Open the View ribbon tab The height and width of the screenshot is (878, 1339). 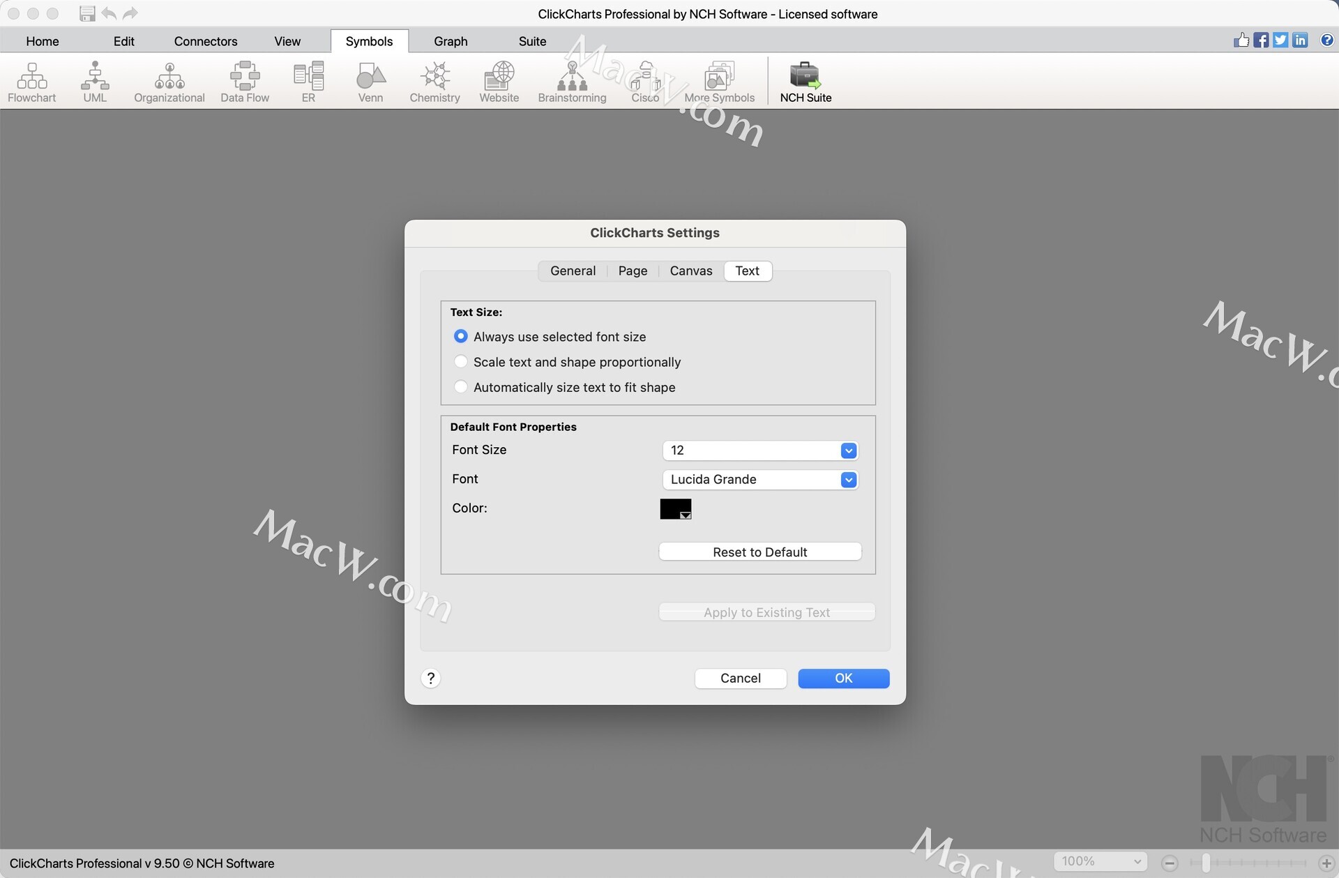[287, 41]
